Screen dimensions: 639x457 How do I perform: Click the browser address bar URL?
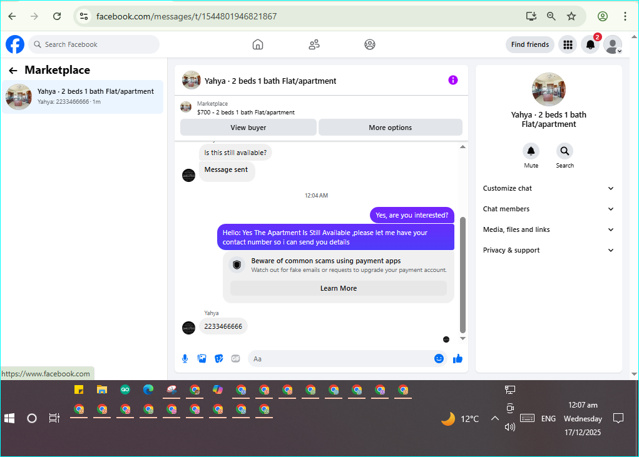click(187, 16)
